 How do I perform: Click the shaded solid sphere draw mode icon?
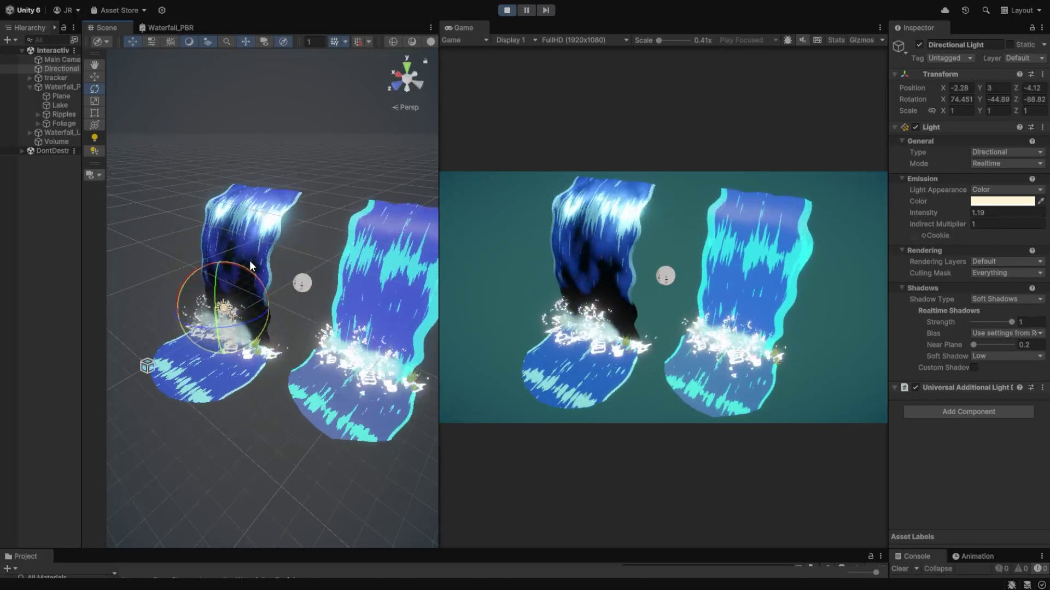pyautogui.click(x=431, y=42)
